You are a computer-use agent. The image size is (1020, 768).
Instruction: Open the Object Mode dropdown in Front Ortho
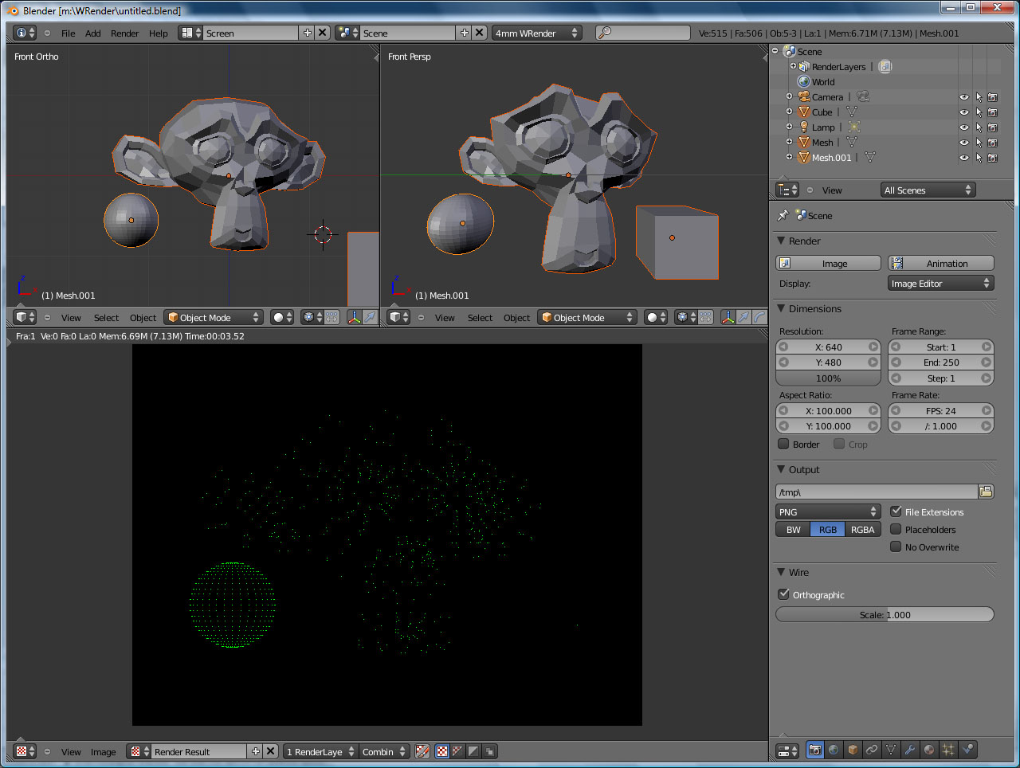point(213,317)
